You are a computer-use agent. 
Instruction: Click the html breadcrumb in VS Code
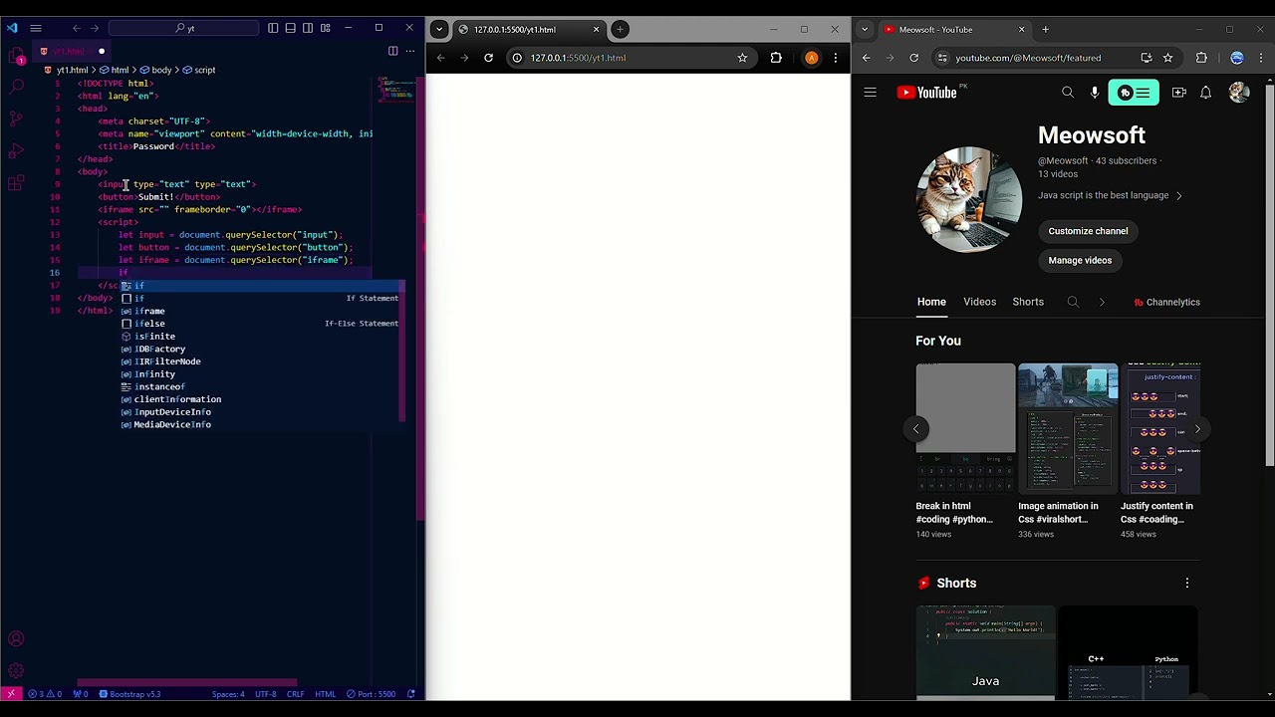tap(115, 70)
